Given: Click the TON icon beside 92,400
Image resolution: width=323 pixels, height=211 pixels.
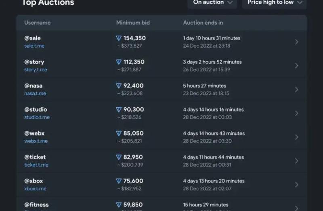Looking at the screenshot, I should pos(119,86).
